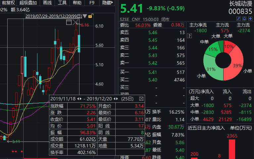This screenshot has height=159, width=254.
Task: Click the 阳线 count 17 in popup
Action: [x=141, y=126]
